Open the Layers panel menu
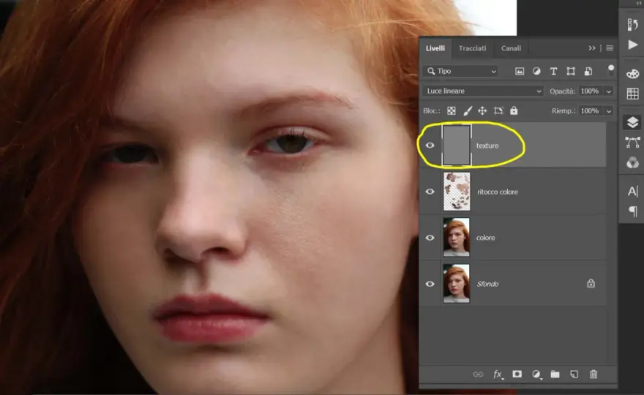This screenshot has width=644, height=395. pyautogui.click(x=610, y=48)
